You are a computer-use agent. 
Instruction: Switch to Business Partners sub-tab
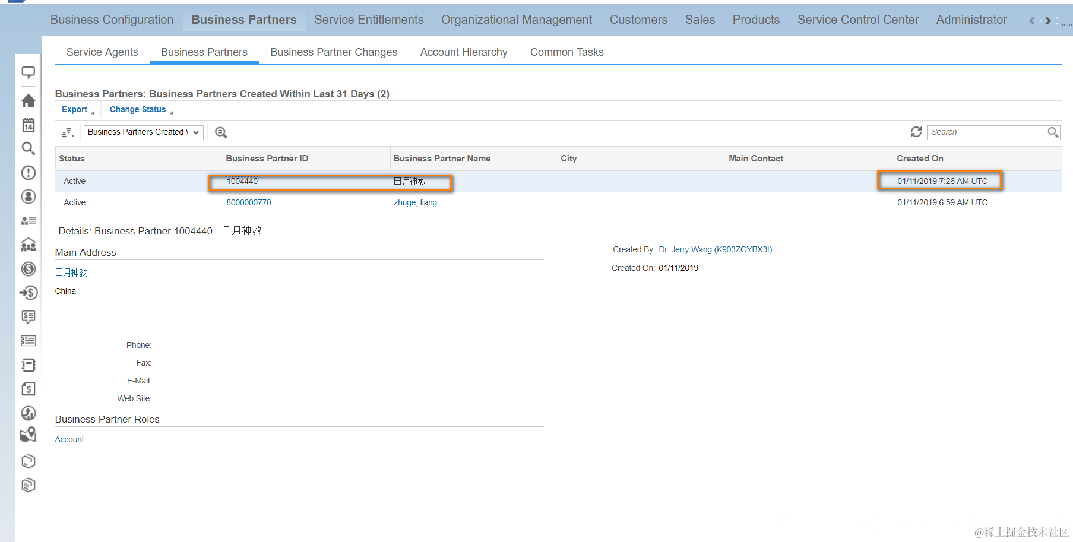tap(204, 52)
